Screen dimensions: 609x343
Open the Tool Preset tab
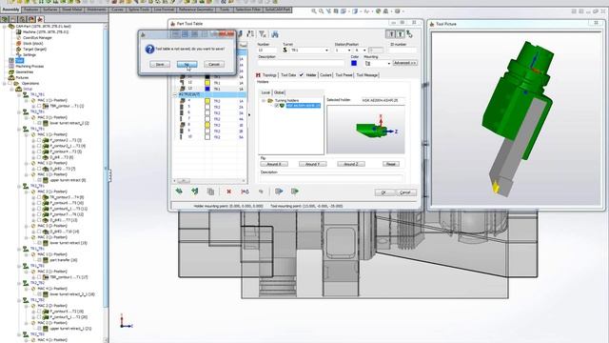(x=344, y=75)
